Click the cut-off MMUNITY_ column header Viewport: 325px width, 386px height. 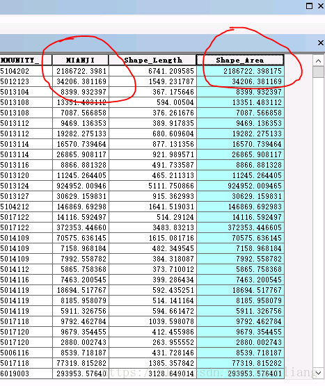click(26, 60)
